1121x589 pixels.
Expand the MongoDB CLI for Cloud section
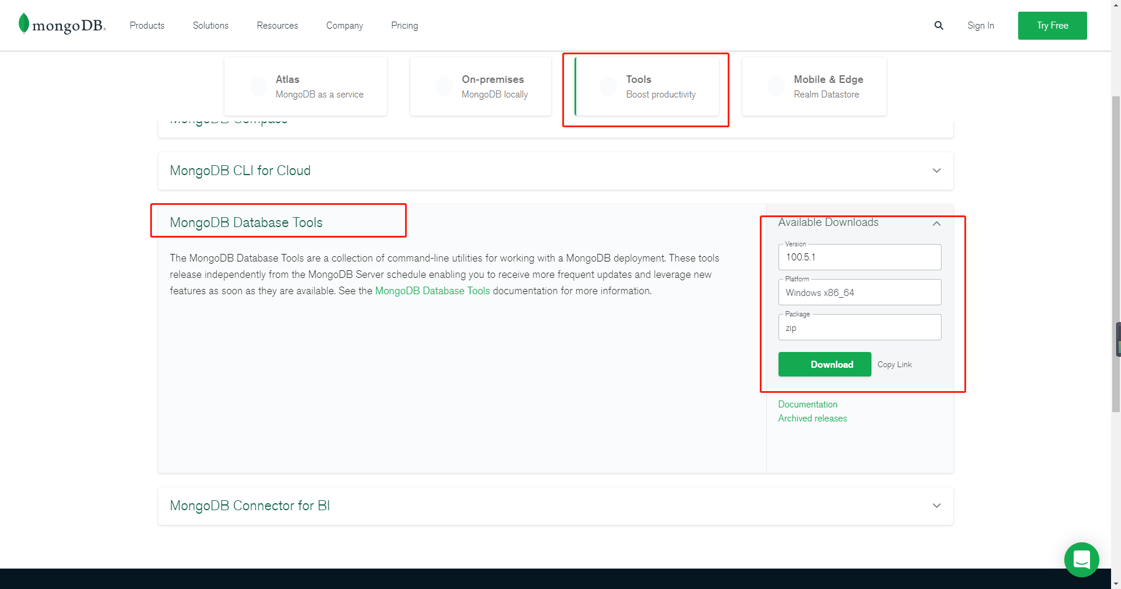click(936, 170)
